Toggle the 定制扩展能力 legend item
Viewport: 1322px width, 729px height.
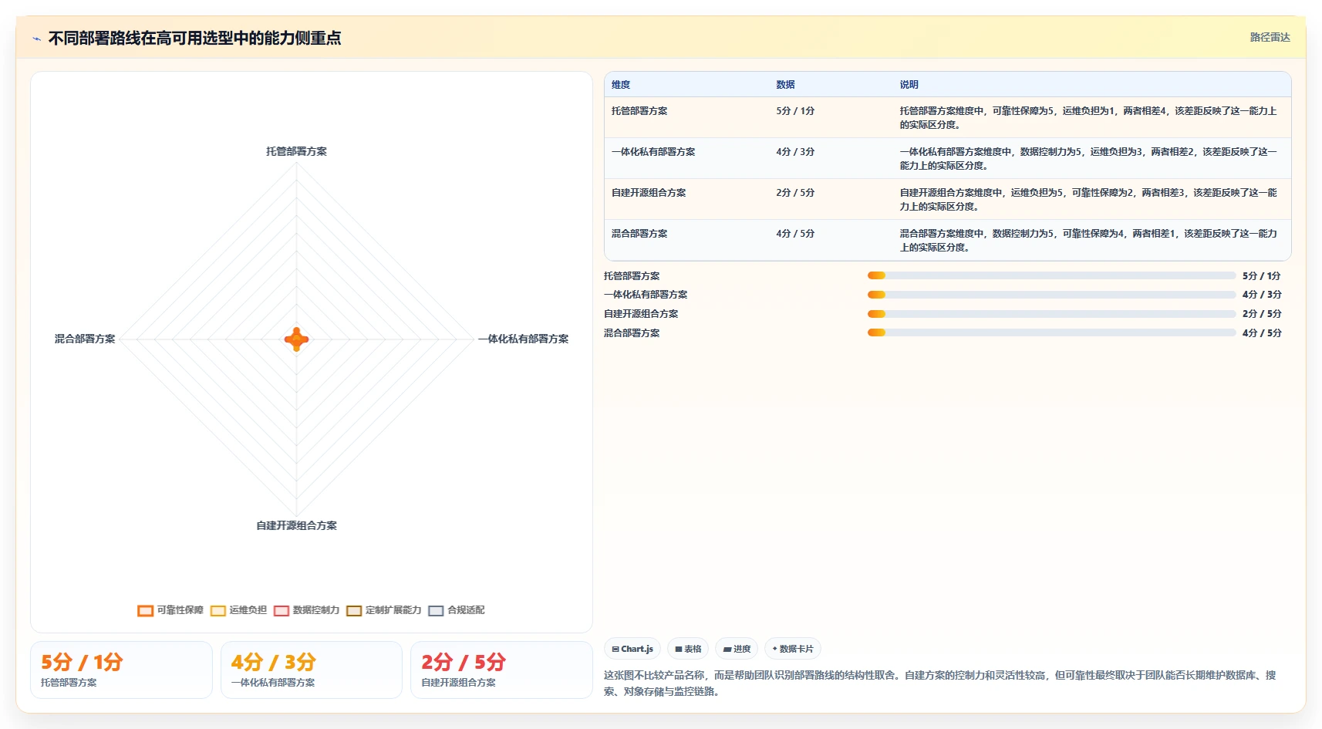point(384,610)
